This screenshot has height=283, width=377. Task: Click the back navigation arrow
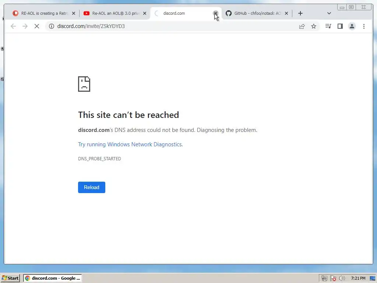[x=13, y=26]
